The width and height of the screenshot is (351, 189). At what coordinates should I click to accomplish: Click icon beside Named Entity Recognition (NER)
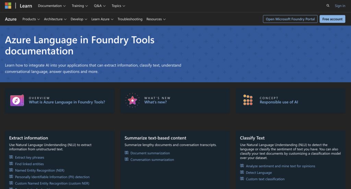coord(11,170)
